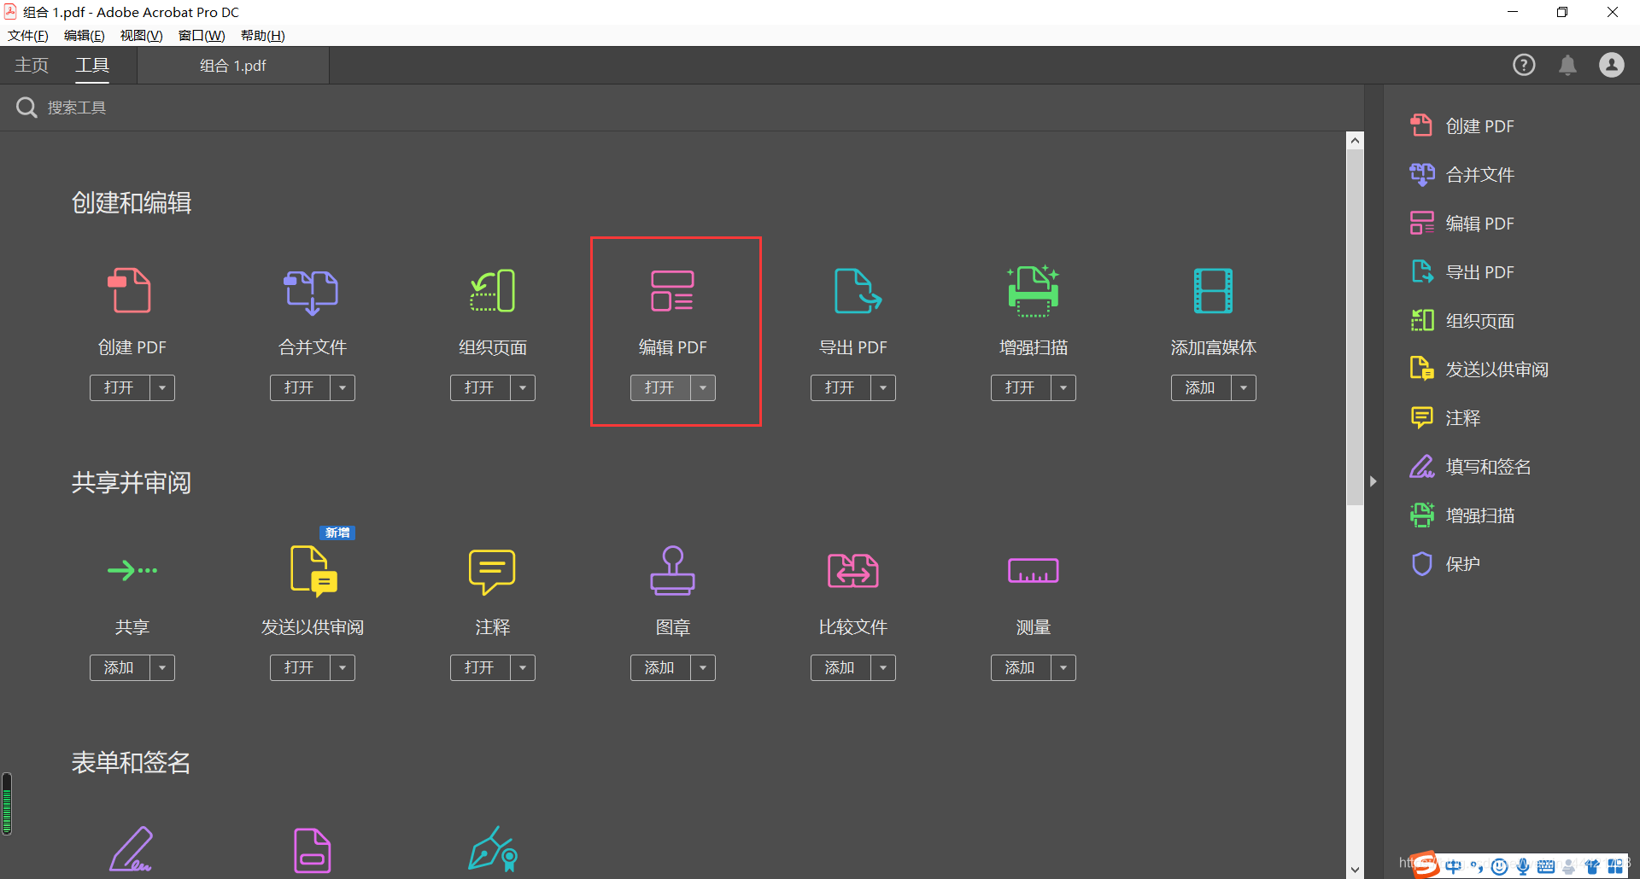
Task: Expand dropdown arrow beside 图章 添加
Action: (703, 667)
